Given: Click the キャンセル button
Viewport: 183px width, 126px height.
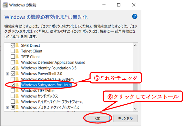Looking at the screenshot, I should pyautogui.click(x=125, y=118).
